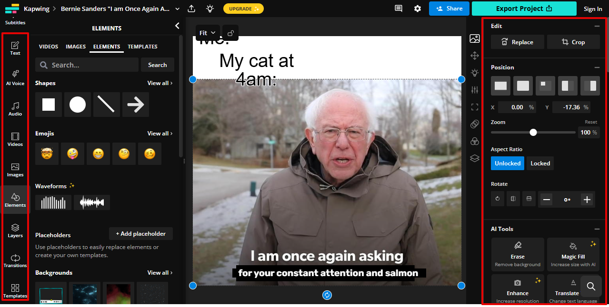Add the circle shape element
The image size is (609, 307).
(78, 105)
